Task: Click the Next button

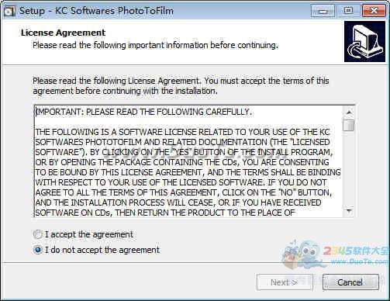Action: click(285, 282)
